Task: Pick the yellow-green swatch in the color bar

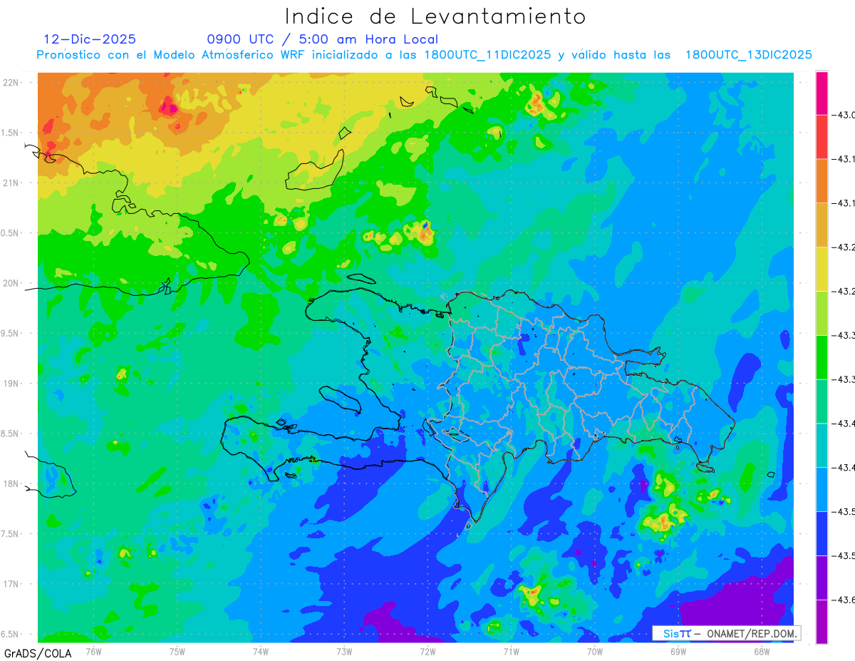Action: [822, 314]
